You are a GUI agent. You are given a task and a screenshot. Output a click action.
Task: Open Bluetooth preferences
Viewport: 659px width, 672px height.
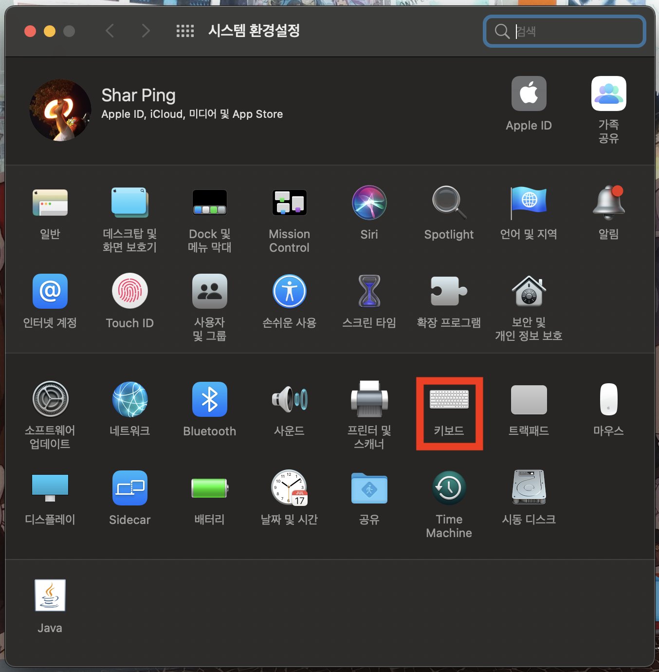[x=210, y=399]
